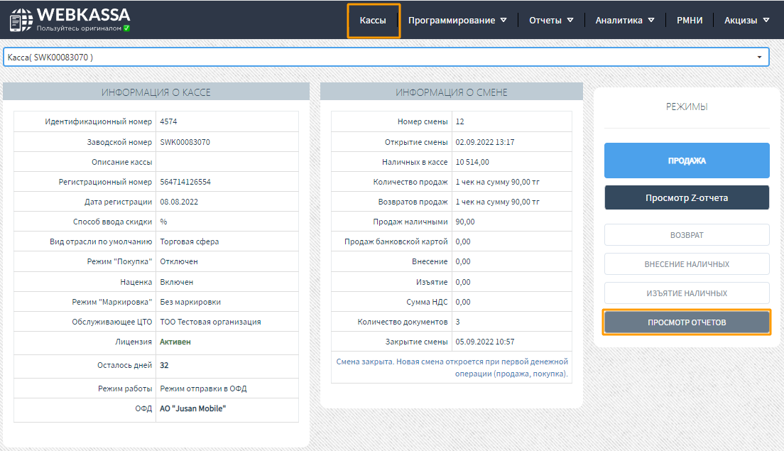
Task: Expand the Отчеты dropdown arrow
Action: tap(570, 21)
